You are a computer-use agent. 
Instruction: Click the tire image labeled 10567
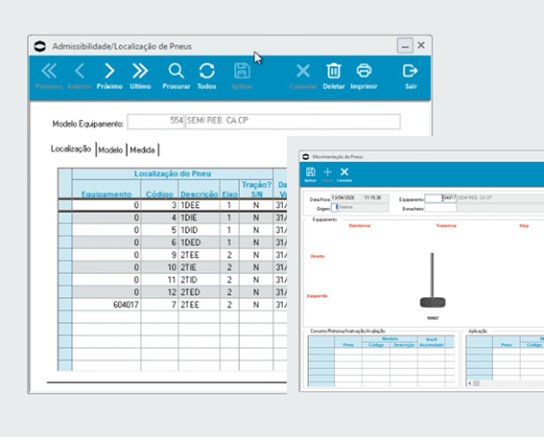[x=433, y=302]
